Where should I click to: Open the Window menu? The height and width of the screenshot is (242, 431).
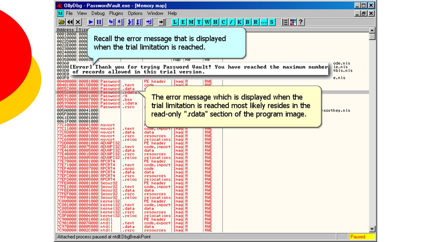point(155,13)
